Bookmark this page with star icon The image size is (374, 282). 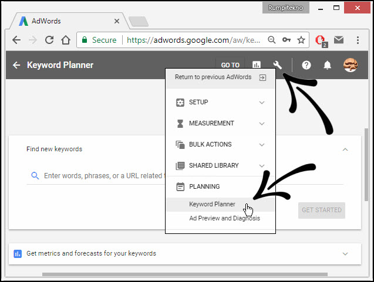click(301, 40)
